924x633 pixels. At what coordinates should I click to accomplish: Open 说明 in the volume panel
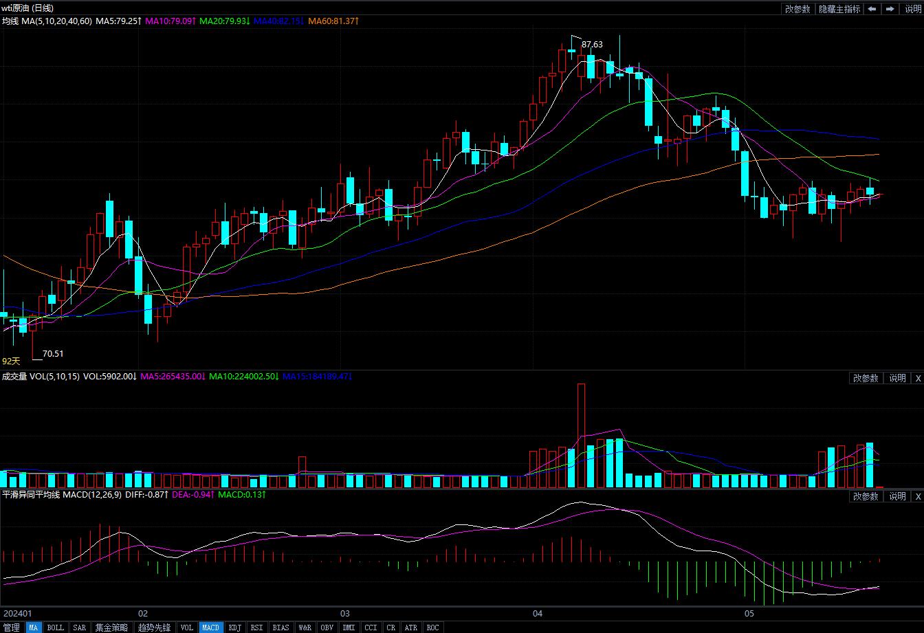[897, 378]
